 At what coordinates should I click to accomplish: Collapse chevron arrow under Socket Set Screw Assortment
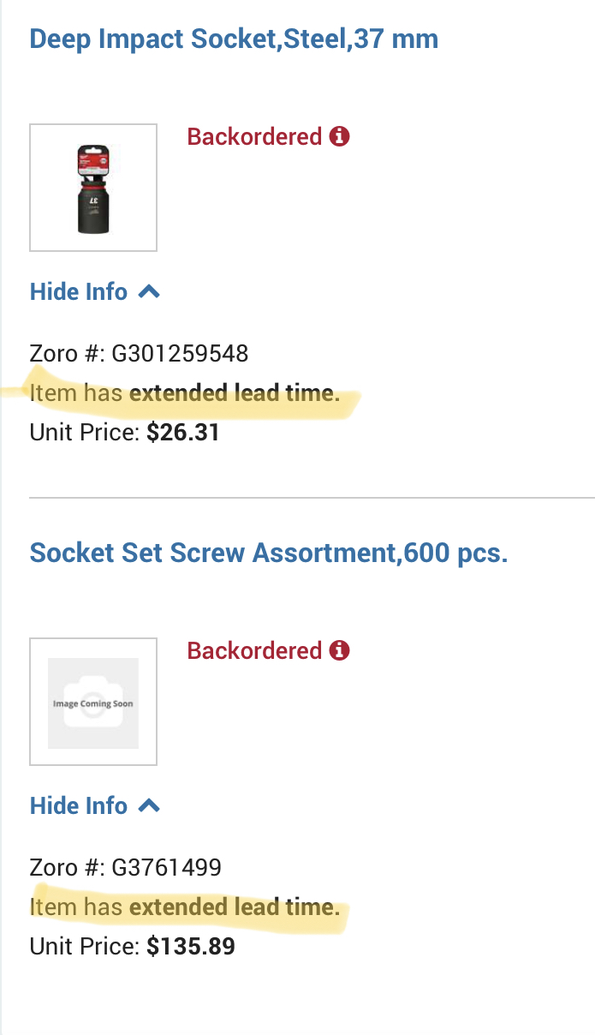click(x=149, y=805)
